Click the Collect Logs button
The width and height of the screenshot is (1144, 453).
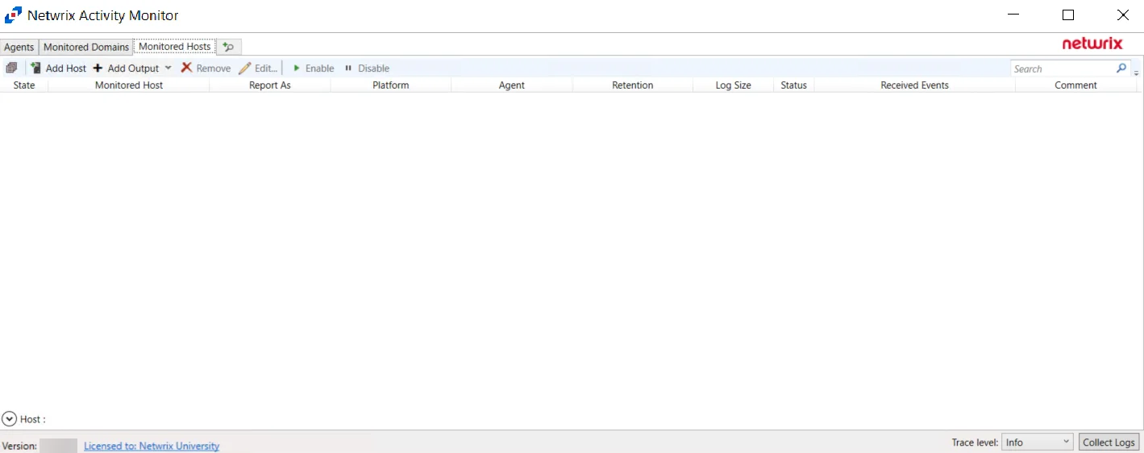pyautogui.click(x=1109, y=442)
